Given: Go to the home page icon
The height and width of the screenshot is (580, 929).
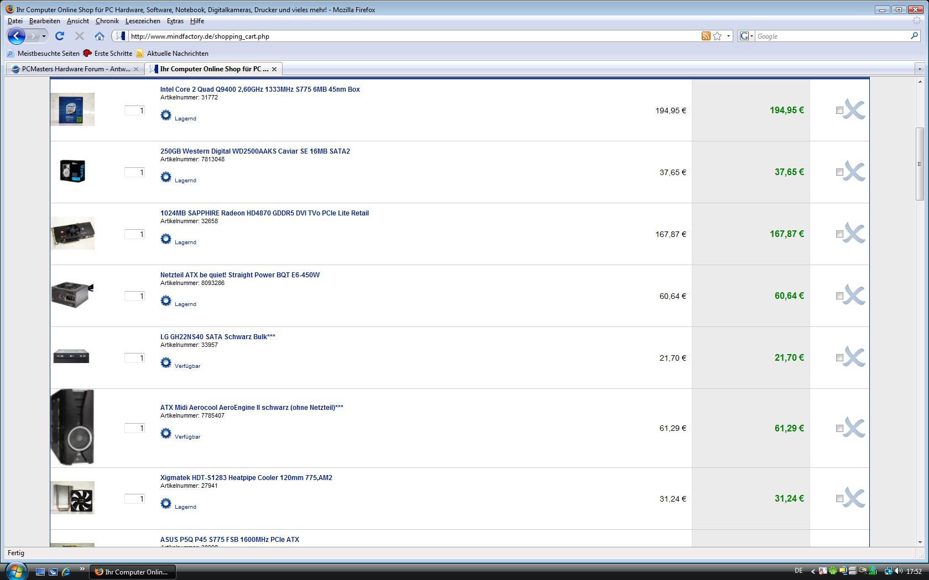Looking at the screenshot, I should [100, 36].
